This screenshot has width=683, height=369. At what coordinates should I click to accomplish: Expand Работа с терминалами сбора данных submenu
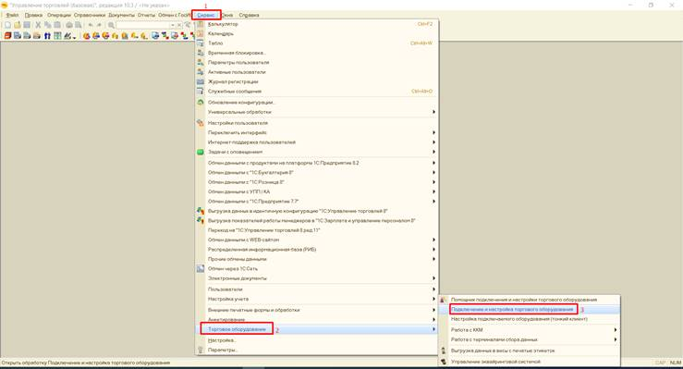[x=530, y=339]
